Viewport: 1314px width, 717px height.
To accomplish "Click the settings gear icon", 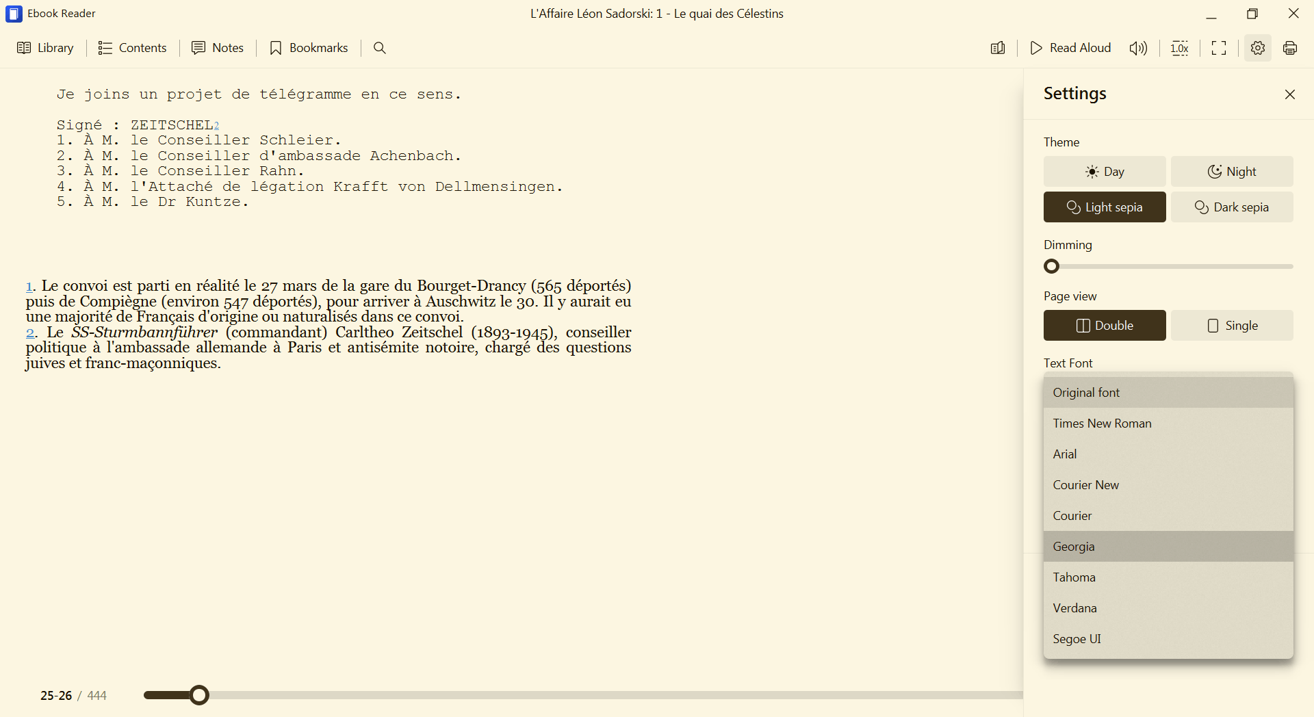I will [1257, 48].
